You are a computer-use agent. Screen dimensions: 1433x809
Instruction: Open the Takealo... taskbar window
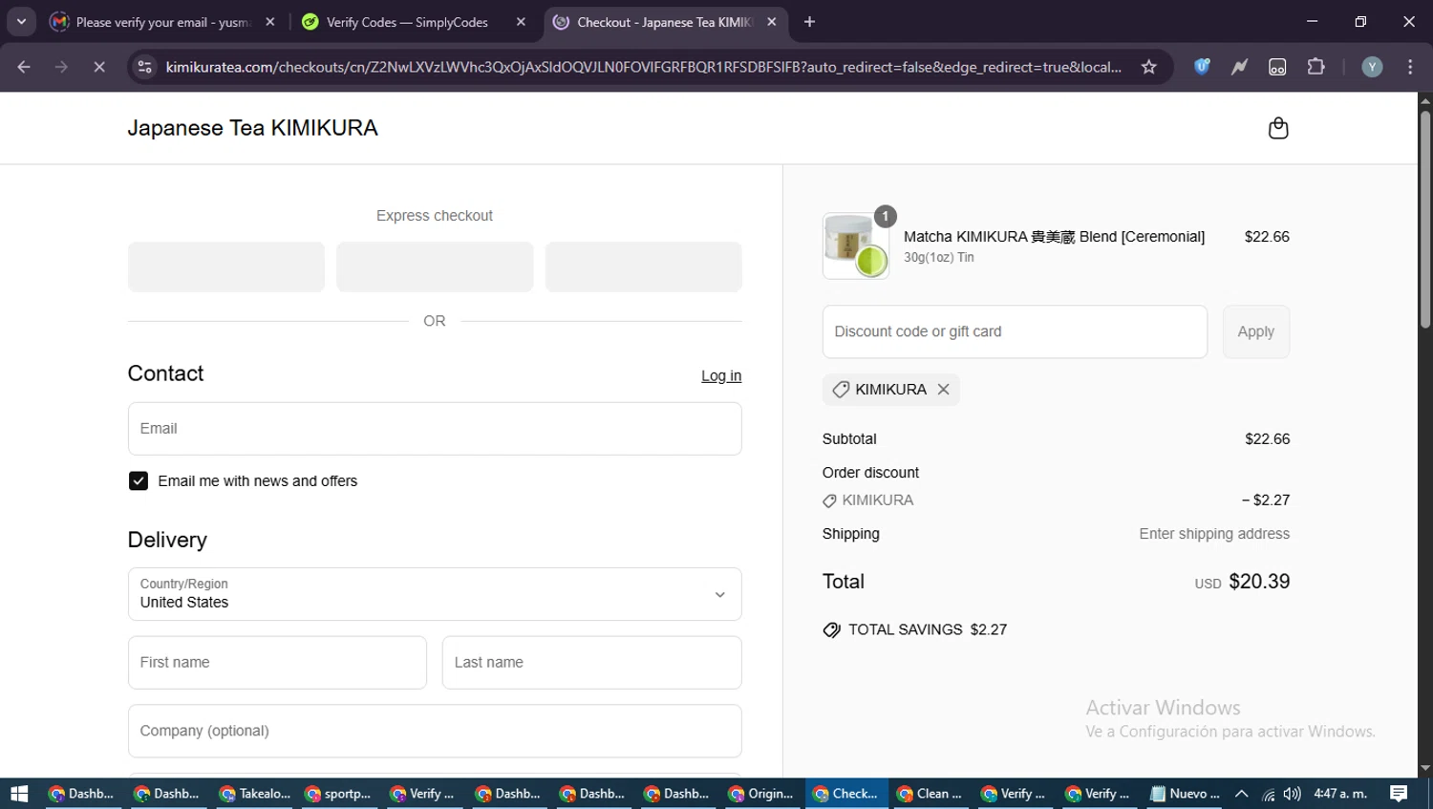[254, 794]
